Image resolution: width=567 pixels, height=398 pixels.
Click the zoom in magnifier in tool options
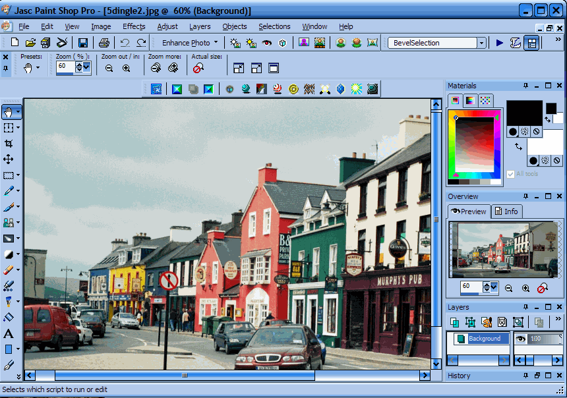(126, 68)
